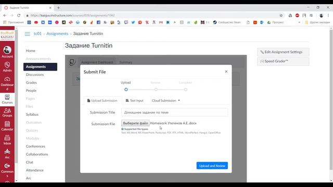The width and height of the screenshot is (333, 187).
Task: Open Assignments in course menu
Action: point(40,66)
